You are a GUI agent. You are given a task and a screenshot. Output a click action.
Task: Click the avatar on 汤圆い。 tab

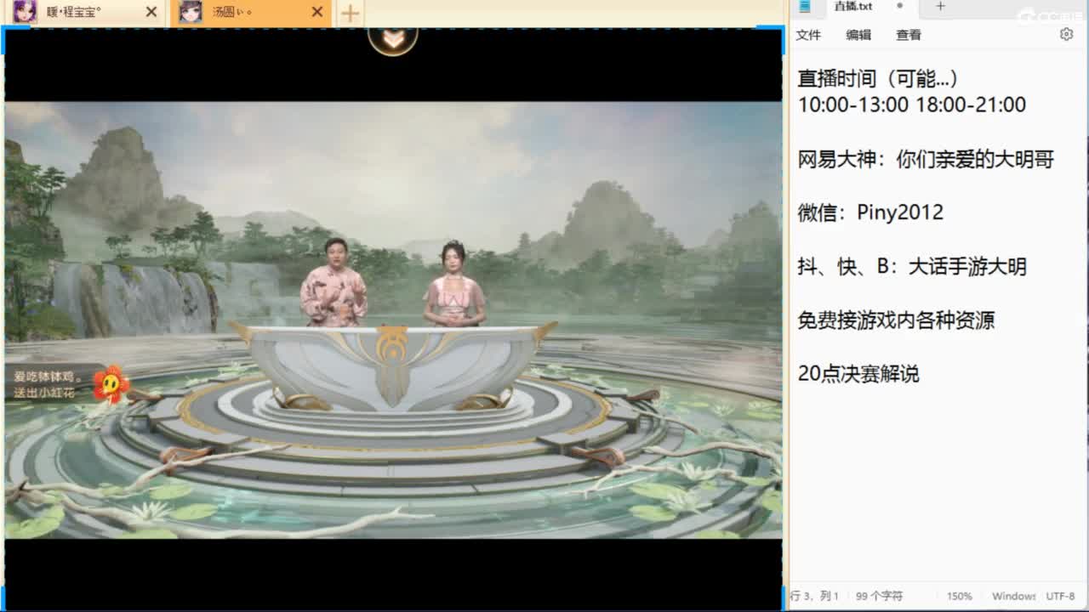[191, 12]
